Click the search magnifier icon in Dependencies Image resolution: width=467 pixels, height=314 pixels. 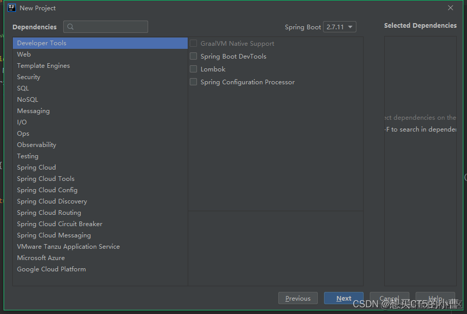pyautogui.click(x=70, y=27)
